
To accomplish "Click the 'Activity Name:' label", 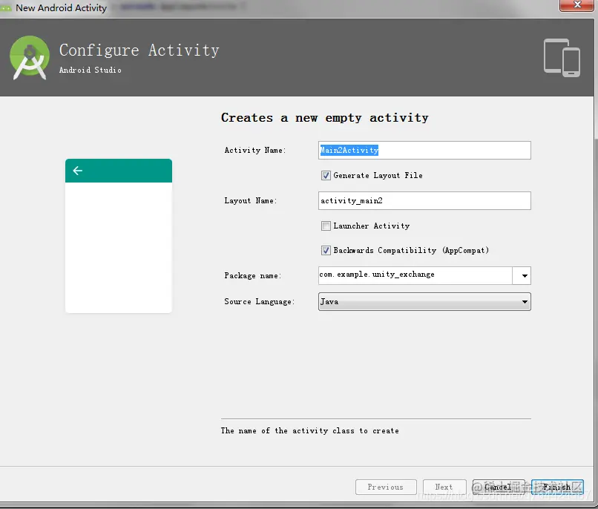I will click(x=255, y=150).
